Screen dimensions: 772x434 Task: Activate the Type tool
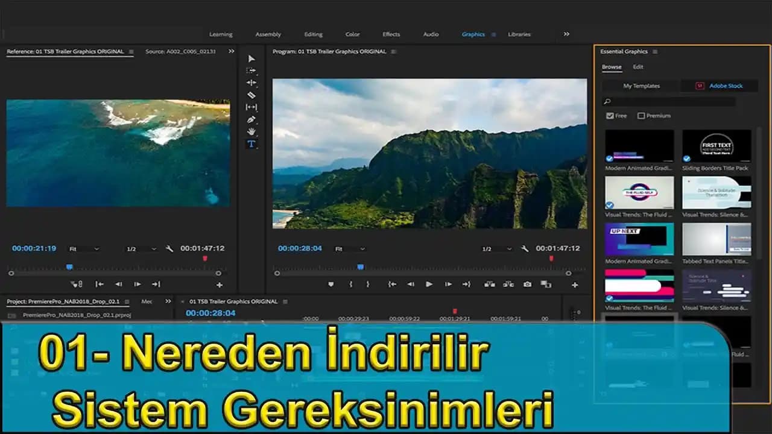[252, 143]
